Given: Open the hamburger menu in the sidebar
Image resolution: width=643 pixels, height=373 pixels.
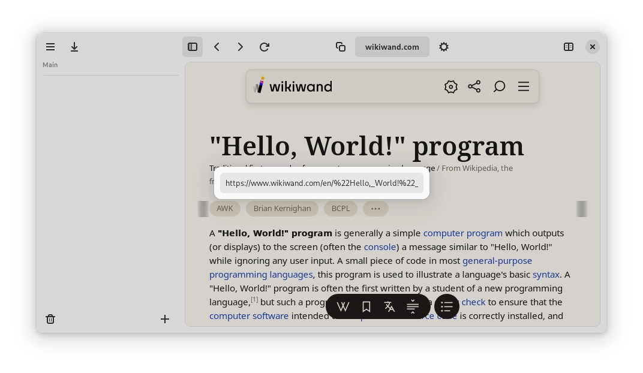Looking at the screenshot, I should click(50, 47).
